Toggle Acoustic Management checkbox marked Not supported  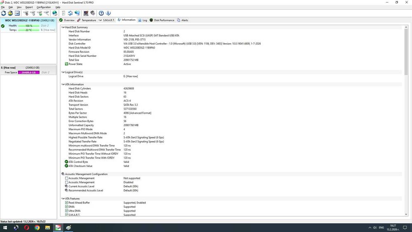tap(66, 178)
